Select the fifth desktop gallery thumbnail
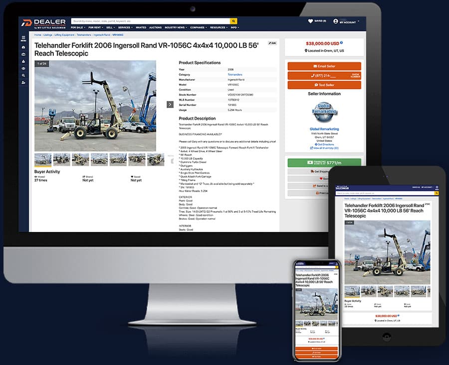The height and width of the screenshot is (365, 449). (x=118, y=159)
